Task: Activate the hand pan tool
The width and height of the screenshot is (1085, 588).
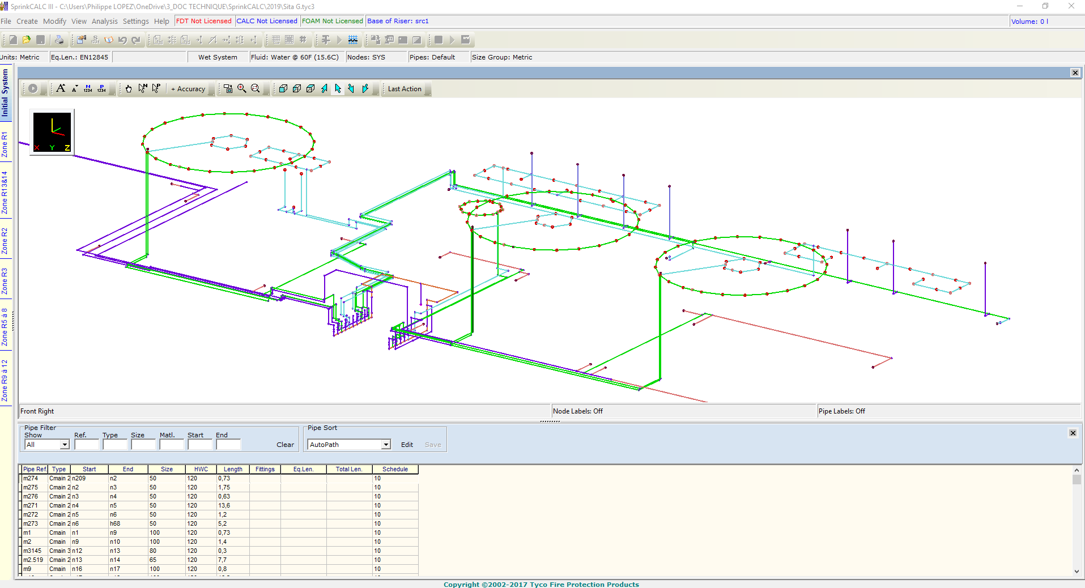Action: (x=129, y=88)
